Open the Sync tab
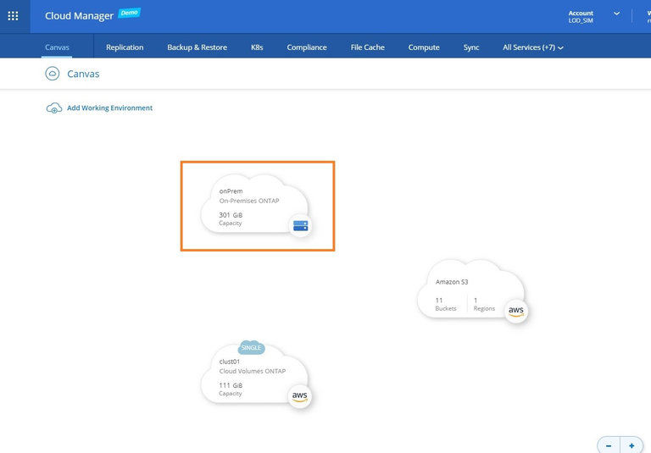 coord(471,47)
